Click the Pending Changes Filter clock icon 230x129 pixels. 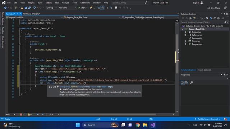(202, 18)
